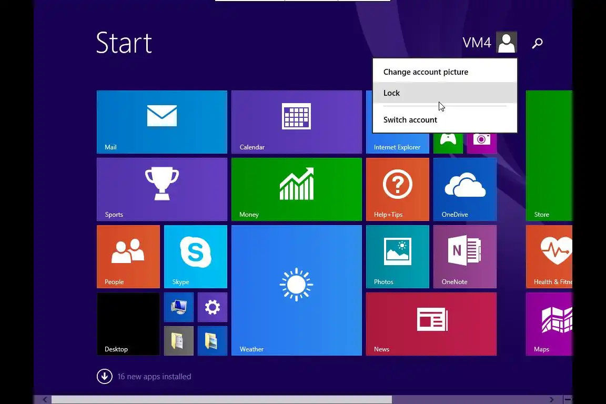Click the scrollbar right arrow
The width and height of the screenshot is (606, 404).
pos(551,399)
